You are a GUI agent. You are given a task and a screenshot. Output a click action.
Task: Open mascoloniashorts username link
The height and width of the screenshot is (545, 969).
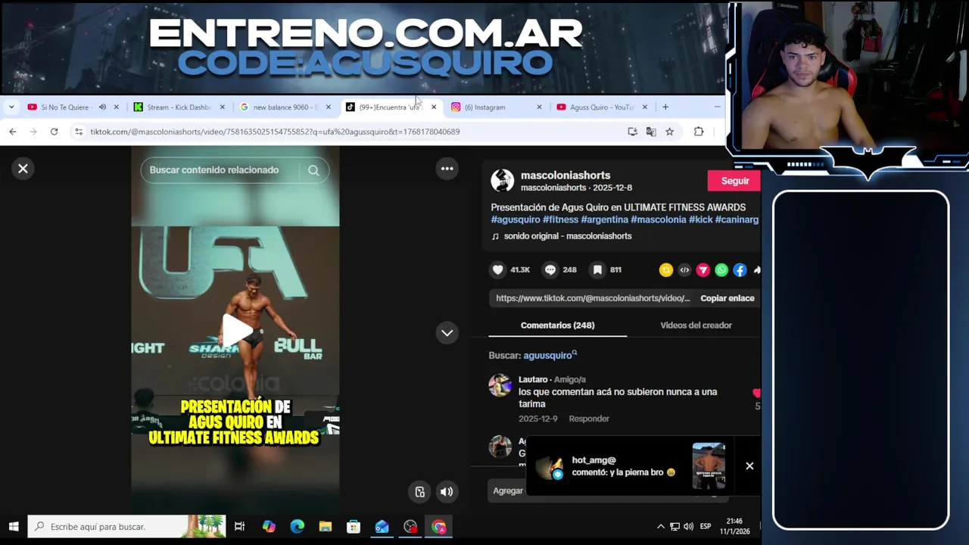[x=566, y=176]
